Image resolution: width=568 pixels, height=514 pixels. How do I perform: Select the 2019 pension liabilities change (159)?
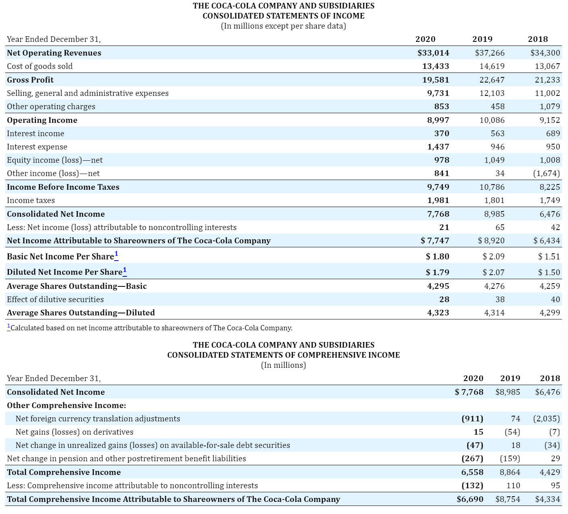pos(510,458)
